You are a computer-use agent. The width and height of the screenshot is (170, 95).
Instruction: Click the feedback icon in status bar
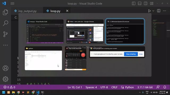pyautogui.click(x=158, y=87)
